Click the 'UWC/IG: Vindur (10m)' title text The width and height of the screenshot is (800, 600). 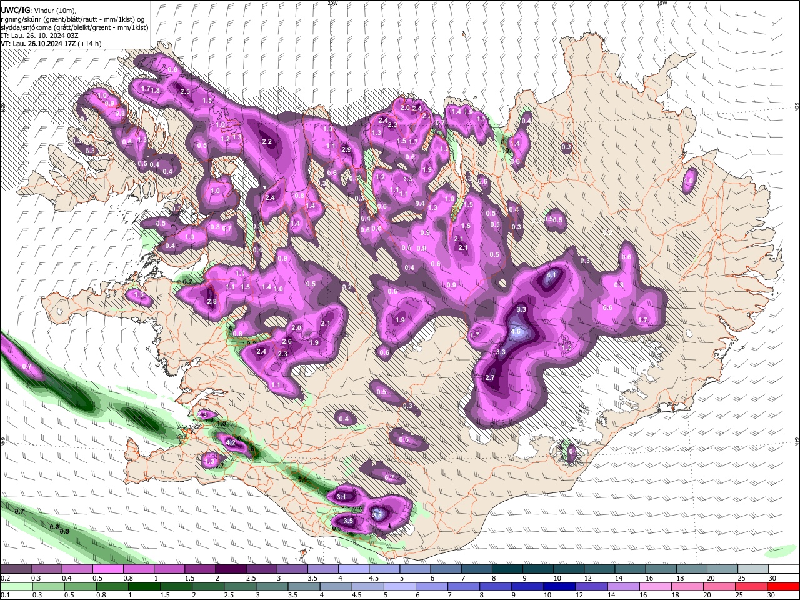pyautogui.click(x=38, y=10)
